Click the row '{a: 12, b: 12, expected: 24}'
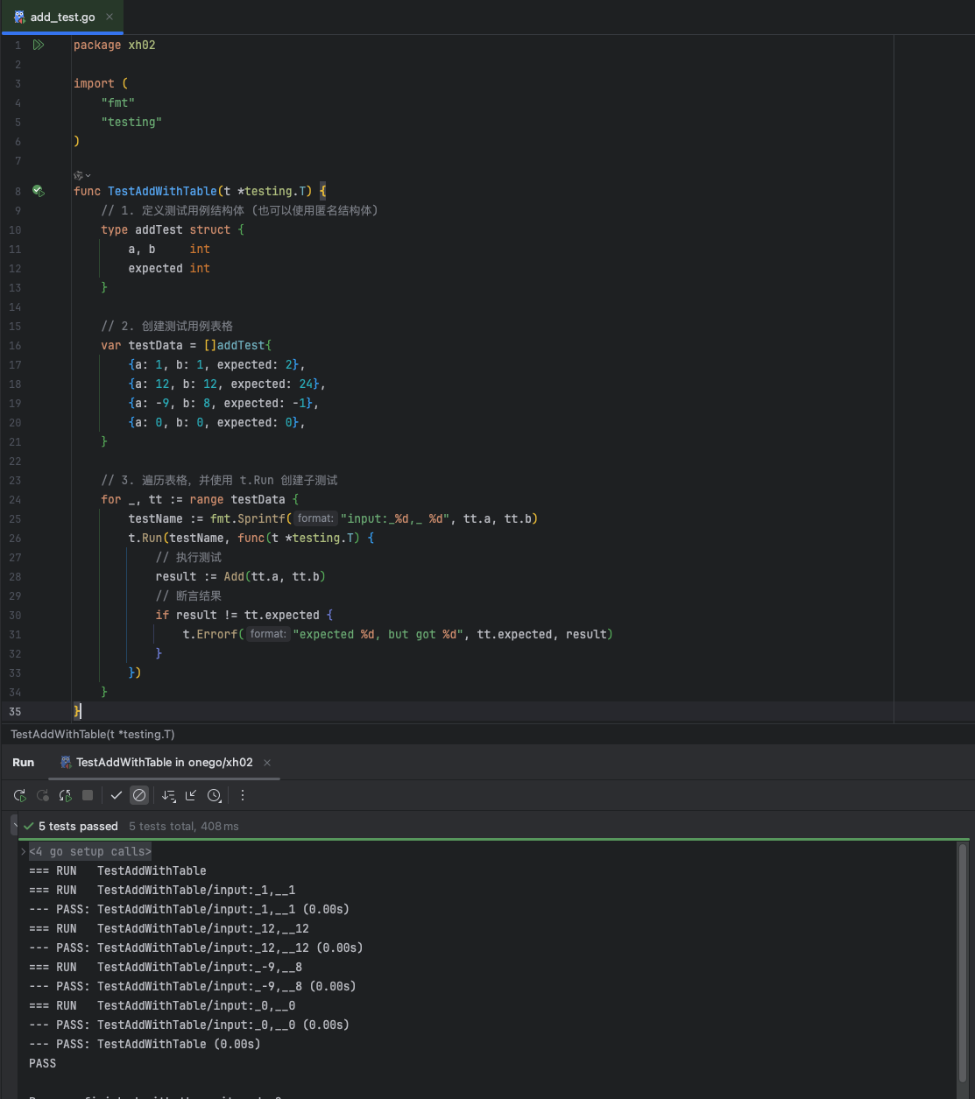 click(x=227, y=384)
